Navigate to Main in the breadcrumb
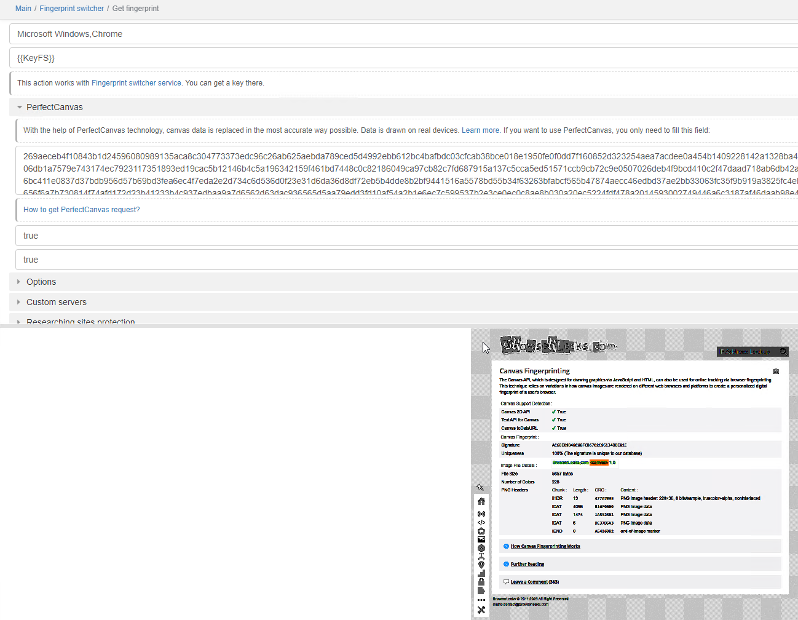This screenshot has height=620, width=798. click(x=23, y=8)
